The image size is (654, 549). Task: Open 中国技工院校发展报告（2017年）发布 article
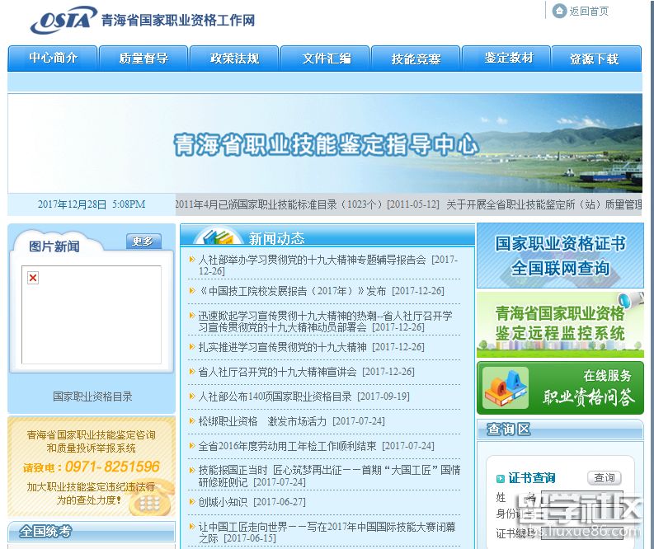click(321, 290)
